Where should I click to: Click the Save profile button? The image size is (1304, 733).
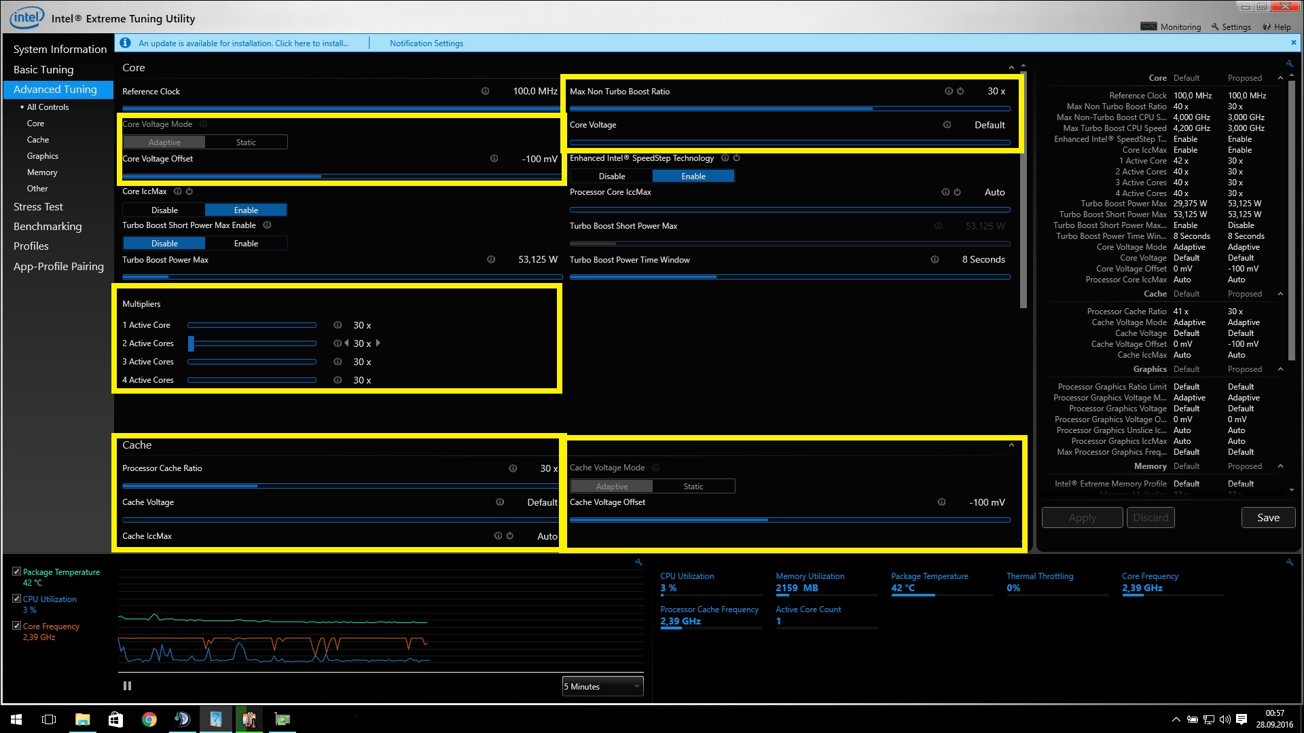pos(1267,518)
